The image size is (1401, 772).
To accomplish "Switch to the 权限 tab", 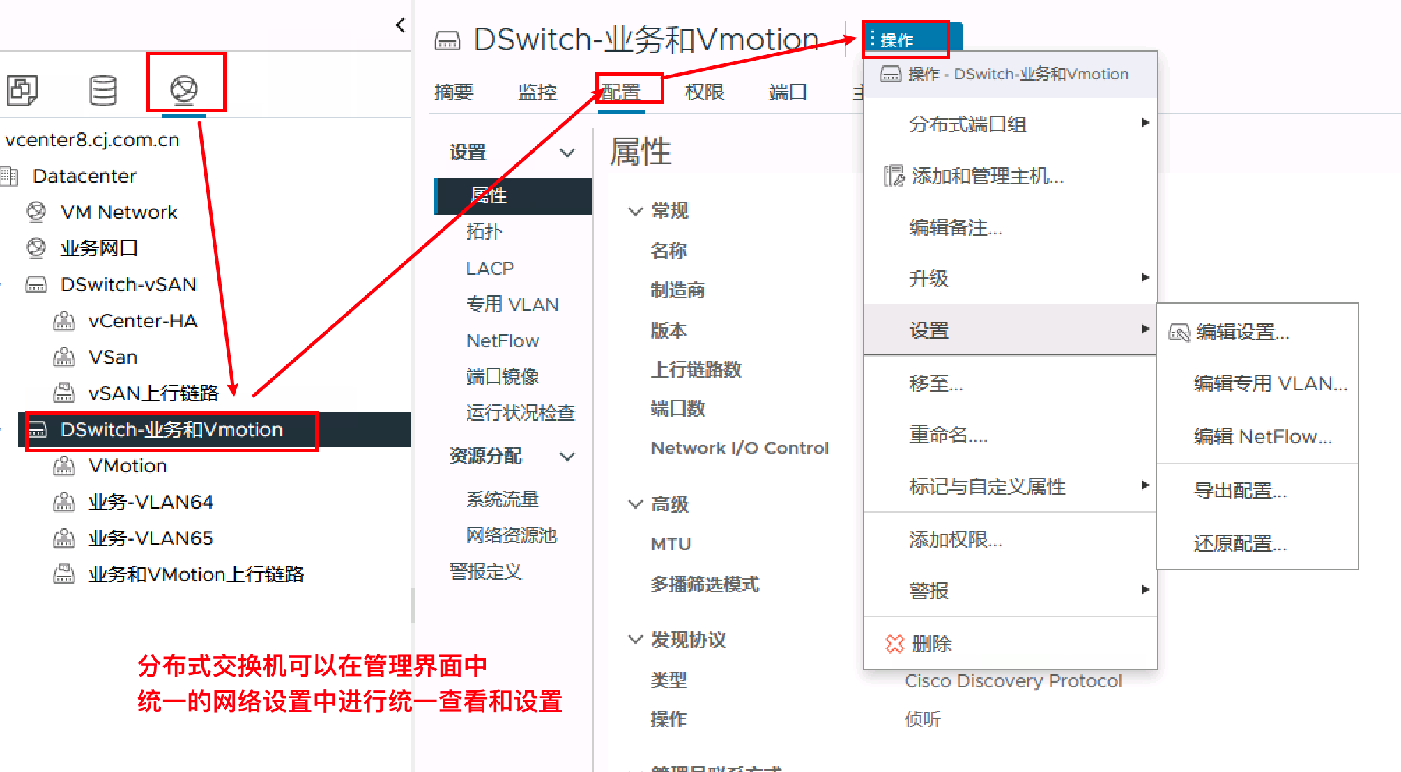I will 704,92.
